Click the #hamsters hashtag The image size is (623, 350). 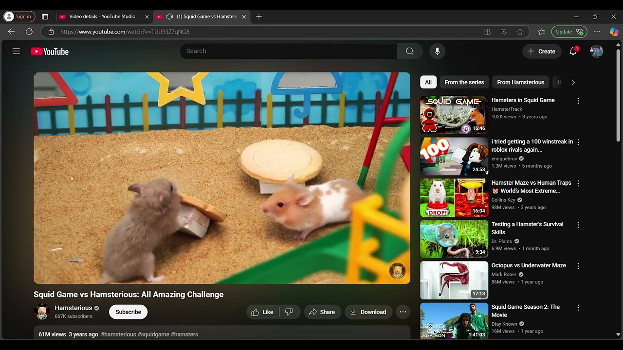tap(184, 334)
